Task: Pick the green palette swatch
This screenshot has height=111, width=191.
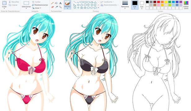Action: point(170,2)
